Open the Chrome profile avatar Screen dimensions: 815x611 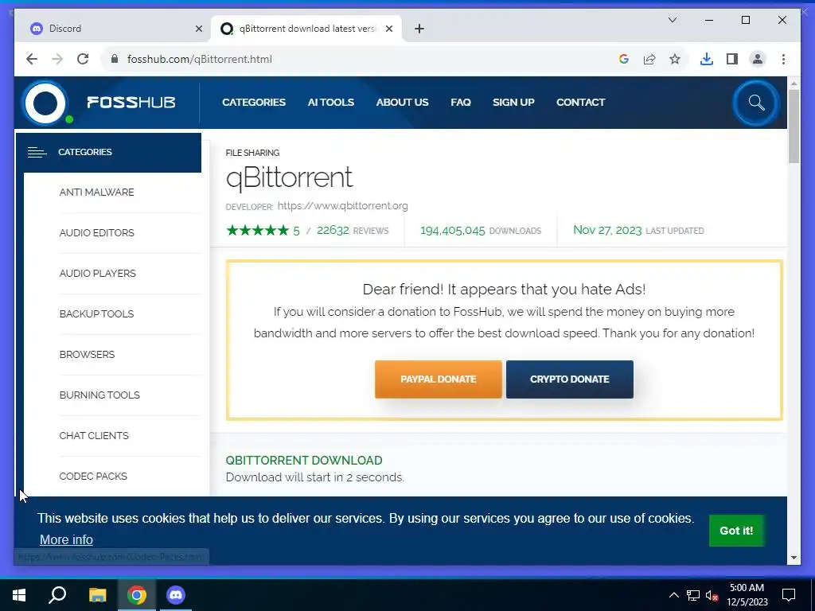(x=758, y=59)
